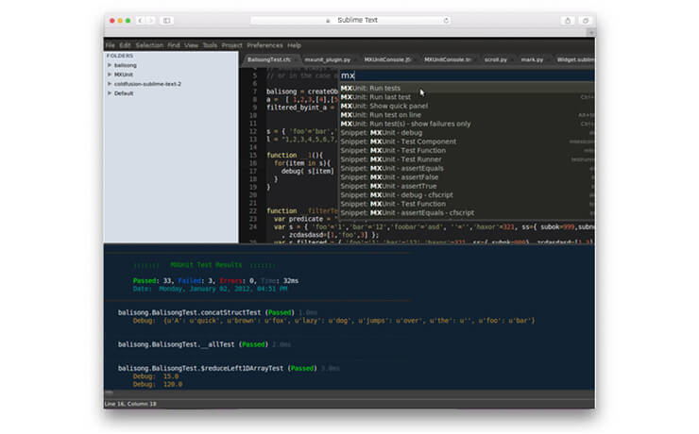Open the View menu
Image resolution: width=699 pixels, height=434 pixels.
(x=191, y=45)
